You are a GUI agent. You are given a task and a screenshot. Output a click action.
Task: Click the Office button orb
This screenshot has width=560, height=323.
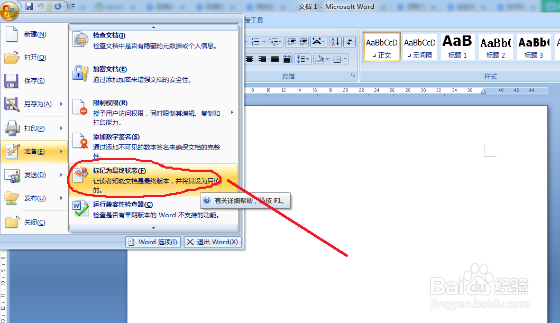[9, 11]
